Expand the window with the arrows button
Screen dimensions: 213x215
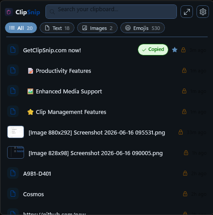pyautogui.click(x=187, y=12)
